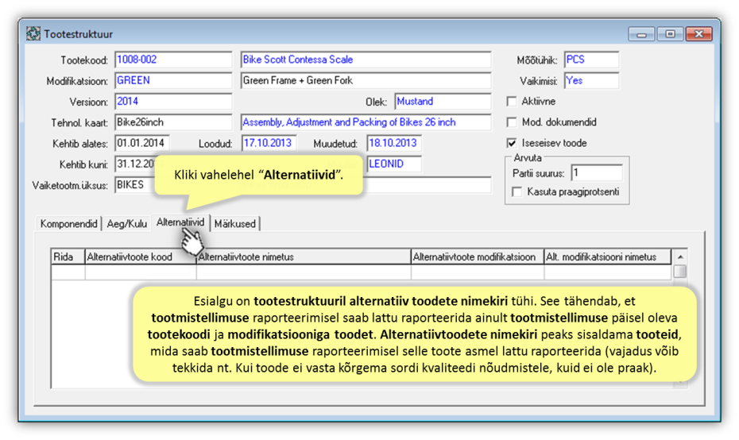Edit the Partii suurus field
Viewport: 739px width, 440px height.
pos(596,173)
